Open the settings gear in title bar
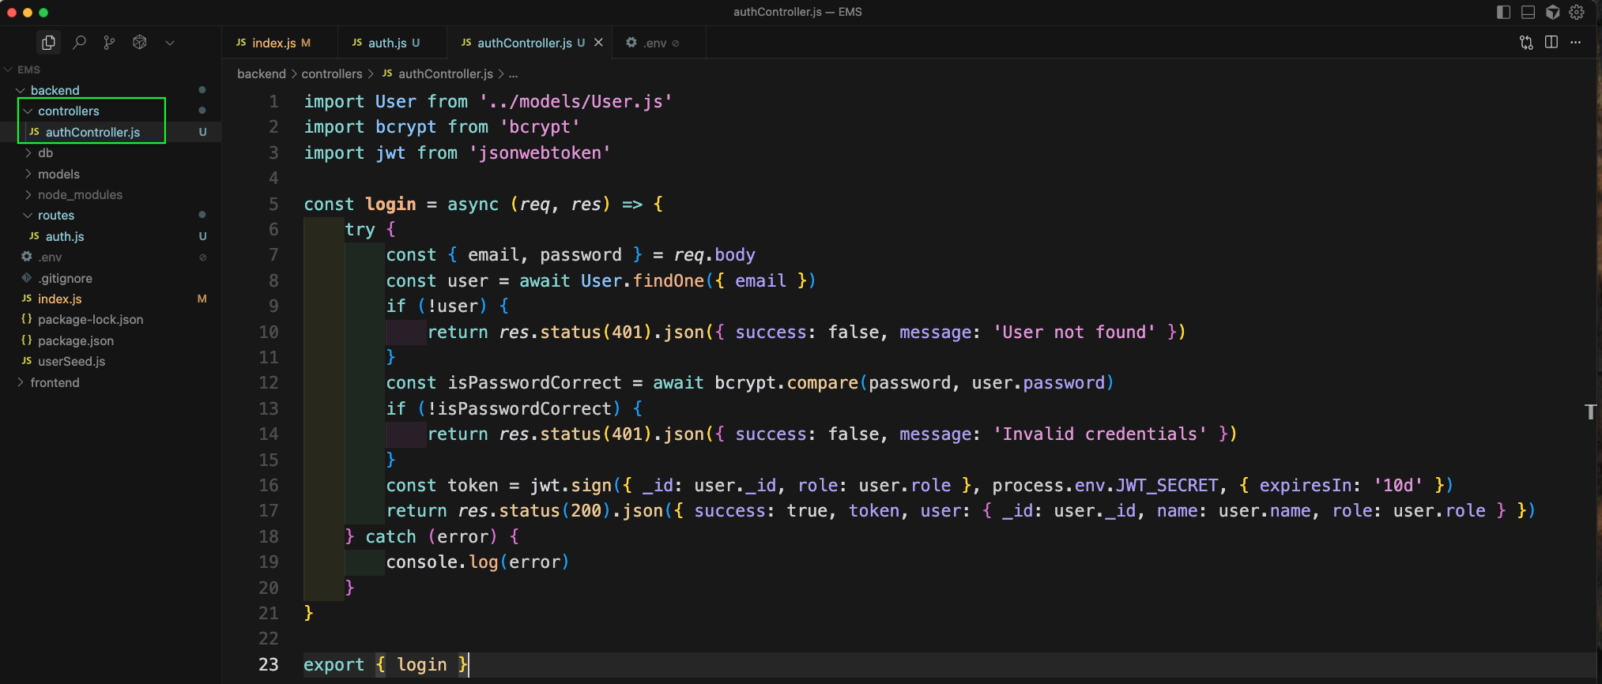1602x684 pixels. (1577, 12)
